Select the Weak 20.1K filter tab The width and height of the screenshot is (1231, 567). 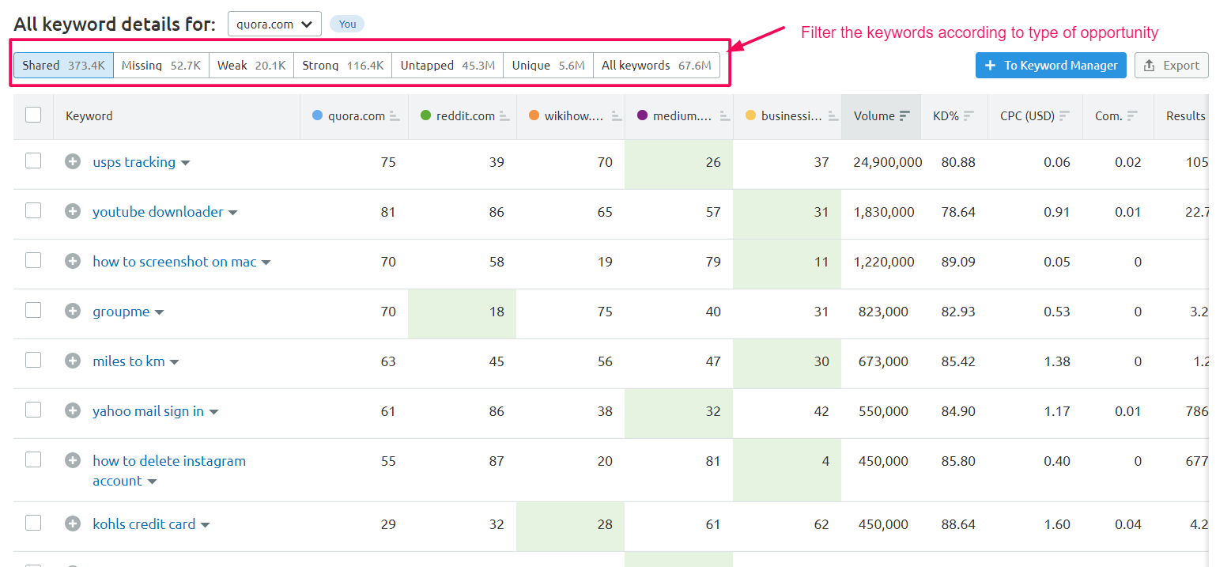[x=251, y=66]
